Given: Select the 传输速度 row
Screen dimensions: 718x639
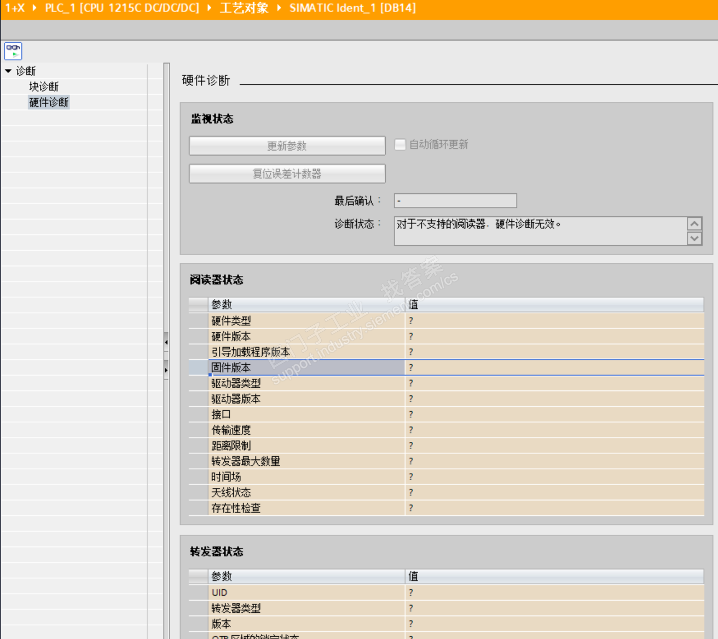Looking at the screenshot, I should pyautogui.click(x=446, y=430).
